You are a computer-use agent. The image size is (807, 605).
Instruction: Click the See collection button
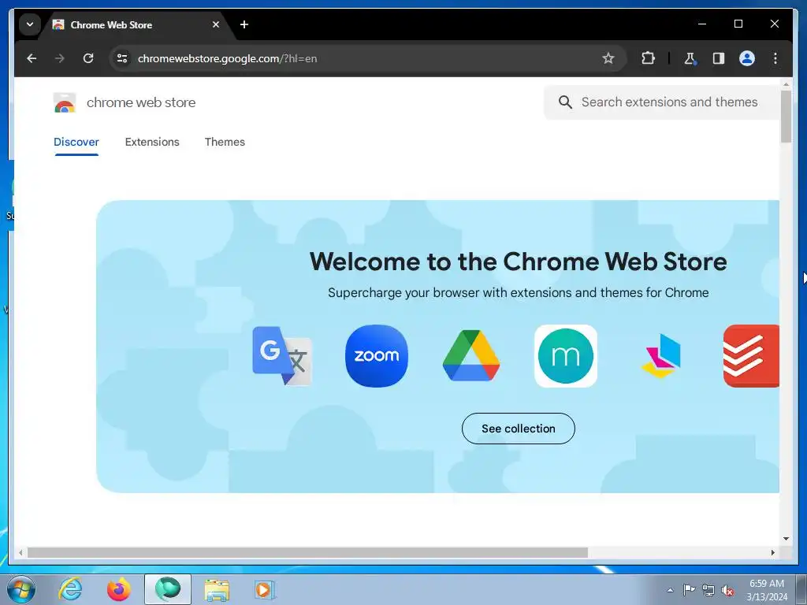519,429
